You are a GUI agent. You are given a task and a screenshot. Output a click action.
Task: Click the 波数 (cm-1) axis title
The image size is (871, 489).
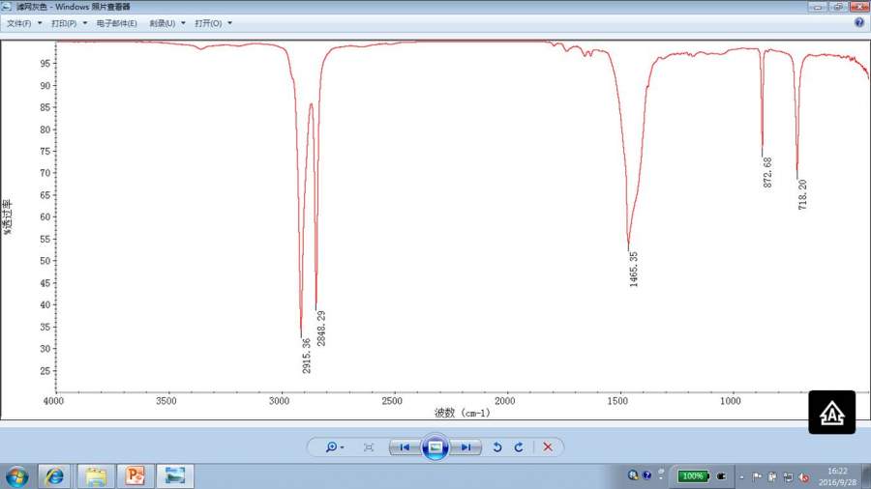(463, 413)
